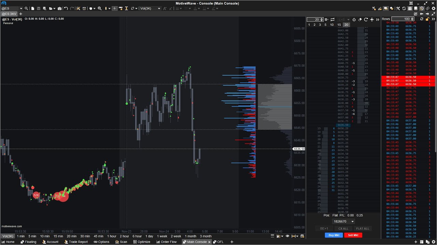Click the Sell Mkt button

point(353,235)
